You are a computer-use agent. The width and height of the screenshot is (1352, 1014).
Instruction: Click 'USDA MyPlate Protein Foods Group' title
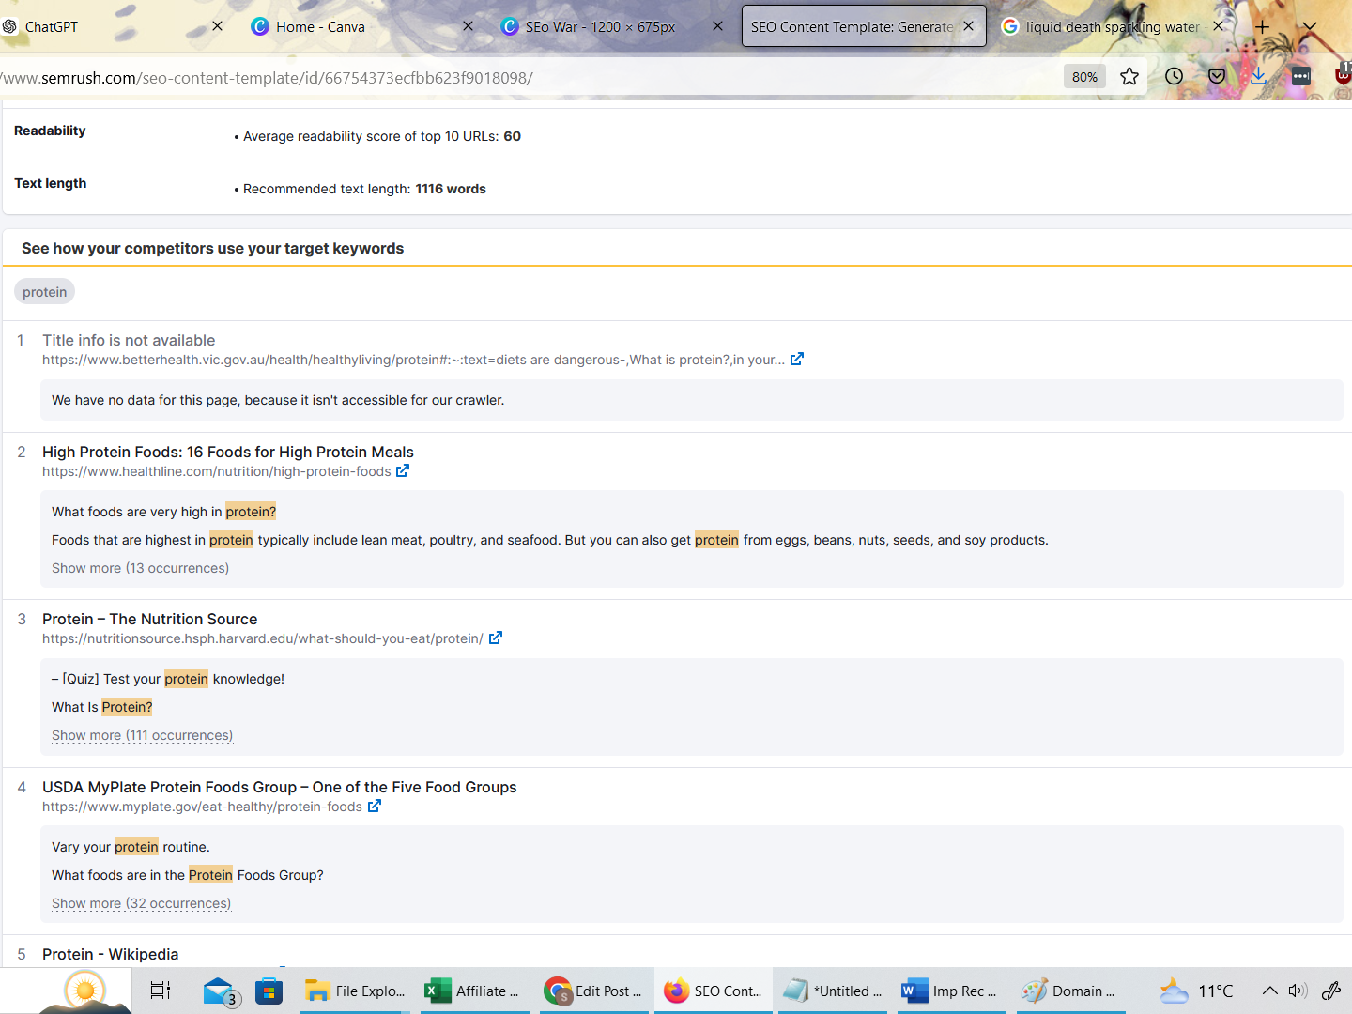coord(279,787)
